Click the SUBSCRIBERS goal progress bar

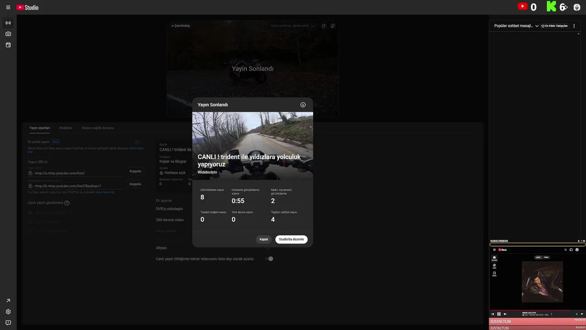(x=537, y=245)
